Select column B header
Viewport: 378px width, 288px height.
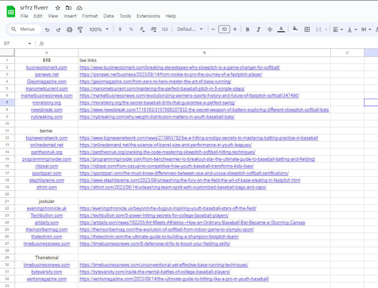[x=204, y=53]
